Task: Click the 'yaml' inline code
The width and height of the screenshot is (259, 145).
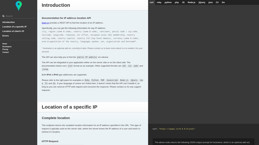Action: (x=136, y=66)
